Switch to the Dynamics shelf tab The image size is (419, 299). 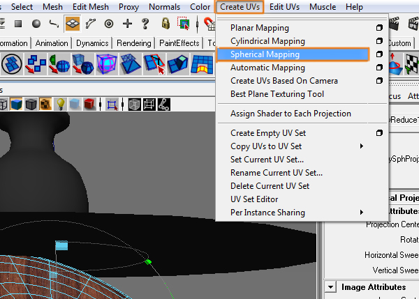click(92, 43)
